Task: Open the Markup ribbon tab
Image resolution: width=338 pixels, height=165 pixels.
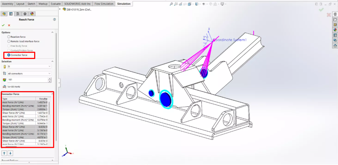Action: click(43, 4)
